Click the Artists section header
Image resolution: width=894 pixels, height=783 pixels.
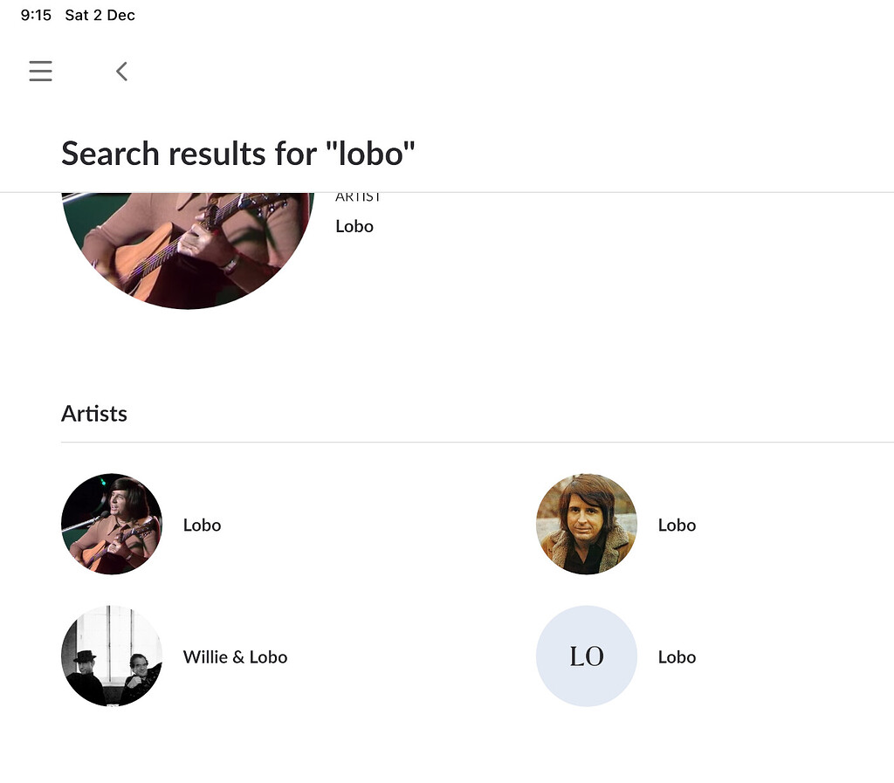(x=94, y=413)
